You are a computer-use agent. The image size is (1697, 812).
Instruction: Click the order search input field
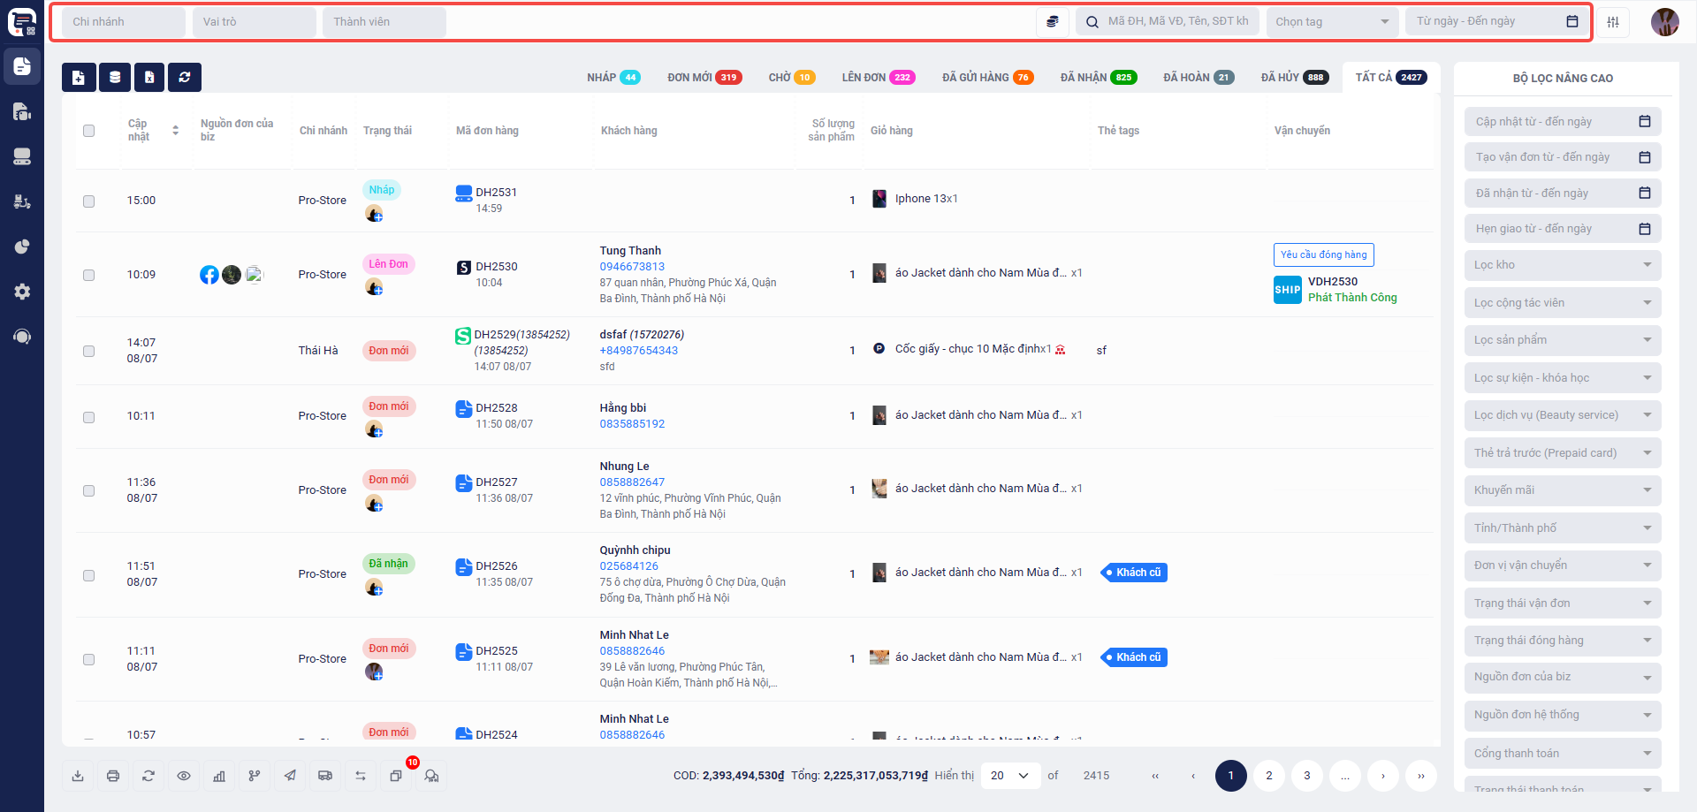pyautogui.click(x=1176, y=22)
